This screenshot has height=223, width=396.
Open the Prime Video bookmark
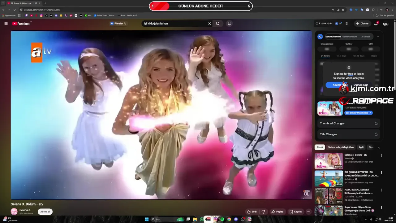[x=104, y=15]
